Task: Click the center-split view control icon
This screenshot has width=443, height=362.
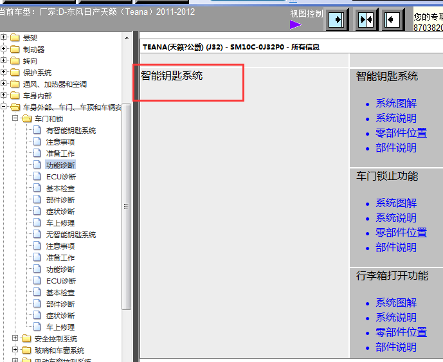Action: click(366, 20)
